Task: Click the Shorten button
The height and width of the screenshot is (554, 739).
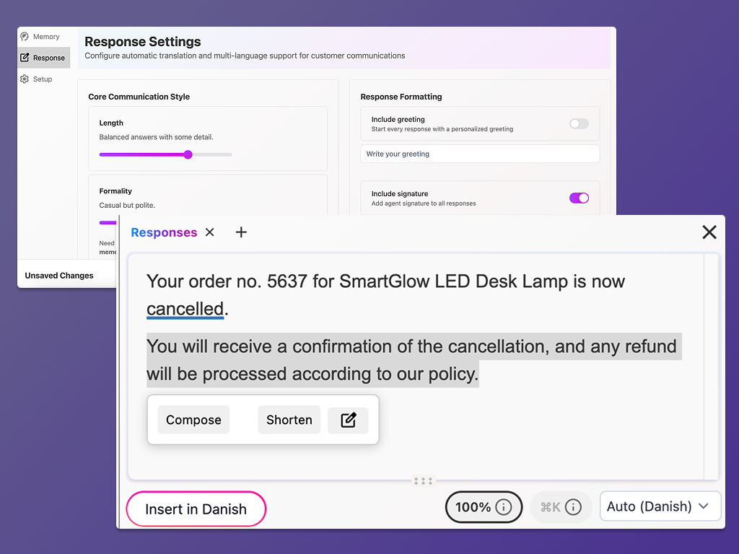Action: (x=289, y=420)
